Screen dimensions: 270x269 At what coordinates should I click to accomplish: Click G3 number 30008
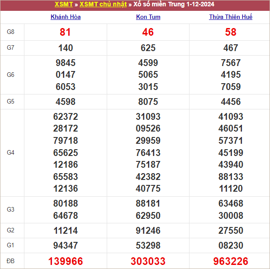click(x=231, y=216)
